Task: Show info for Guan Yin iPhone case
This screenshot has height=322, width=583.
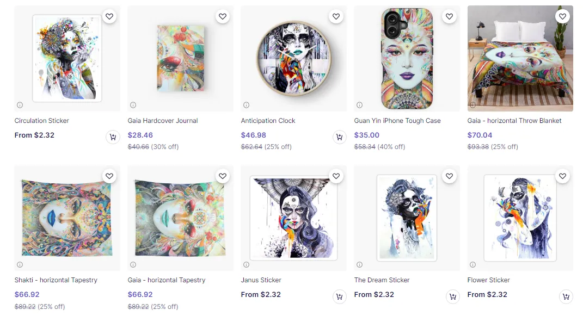Action: (359, 105)
